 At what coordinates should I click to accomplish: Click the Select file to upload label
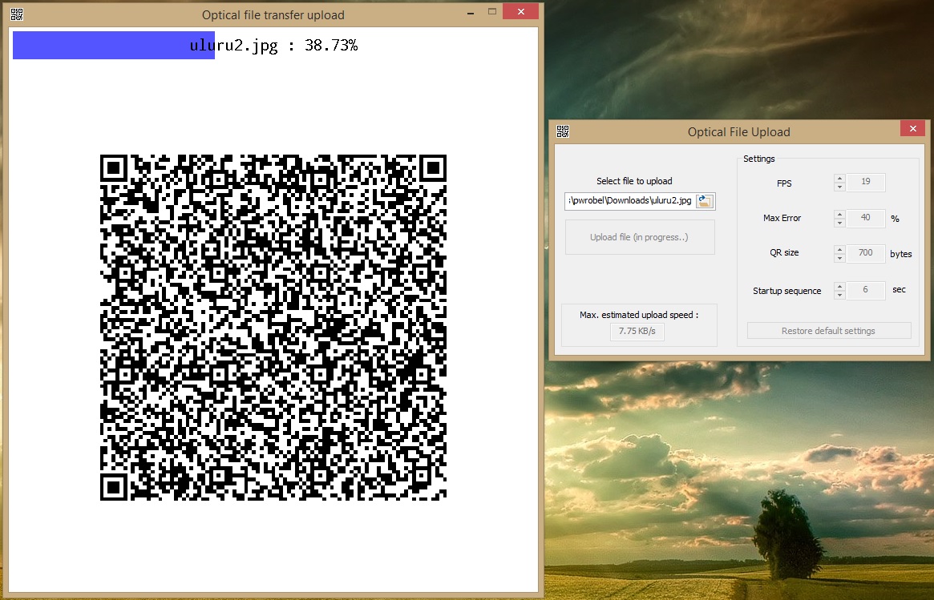tap(634, 181)
